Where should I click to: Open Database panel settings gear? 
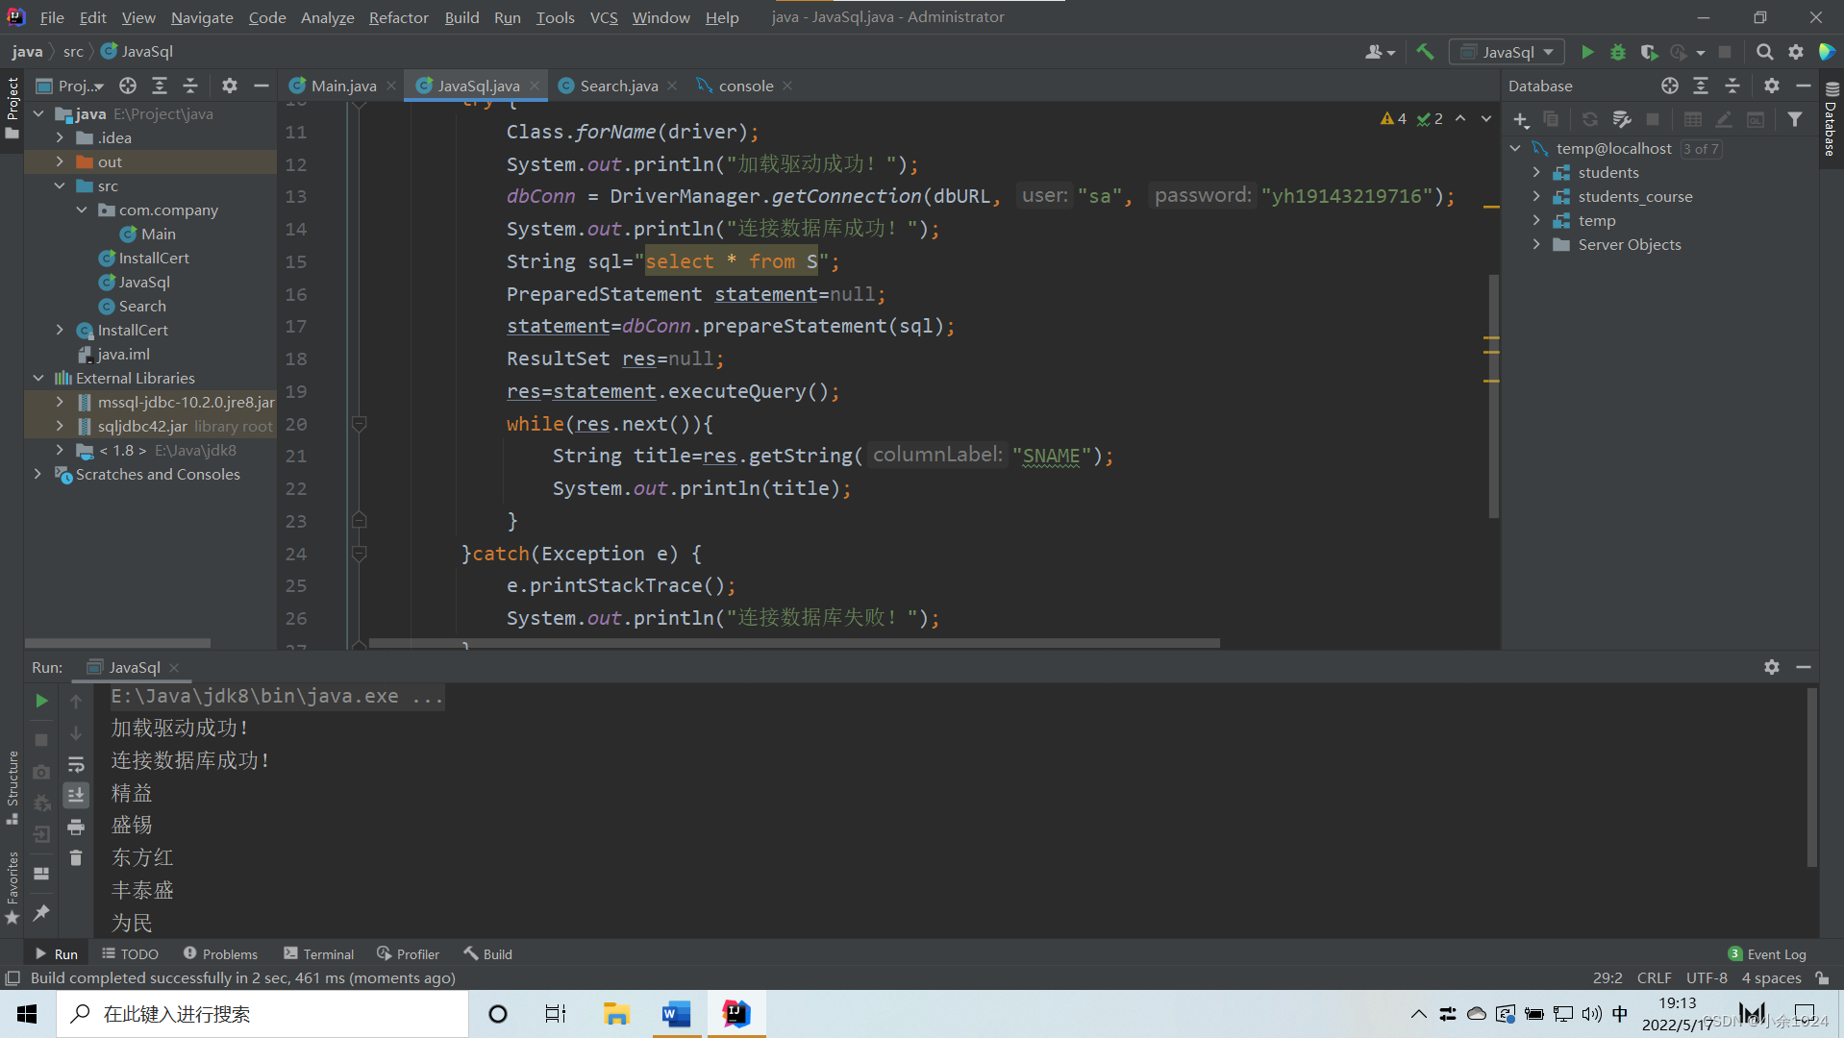(x=1771, y=86)
